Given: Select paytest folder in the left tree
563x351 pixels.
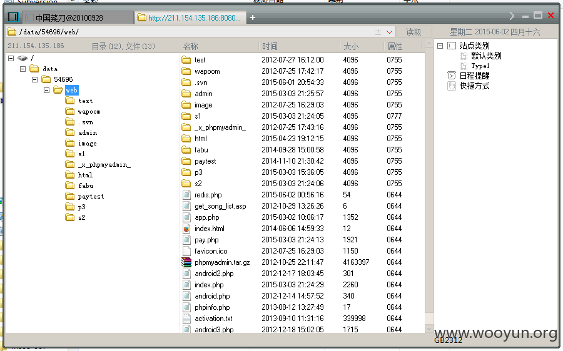Looking at the screenshot, I should (91, 197).
